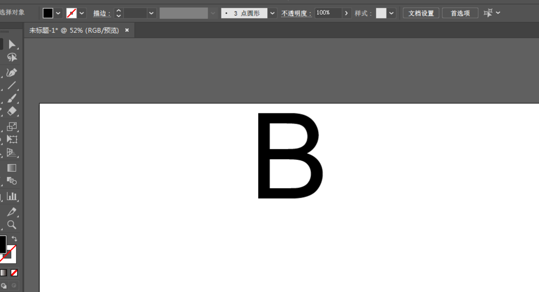This screenshot has width=539, height=292.
Task: Click the stroke weight input field
Action: click(x=135, y=13)
